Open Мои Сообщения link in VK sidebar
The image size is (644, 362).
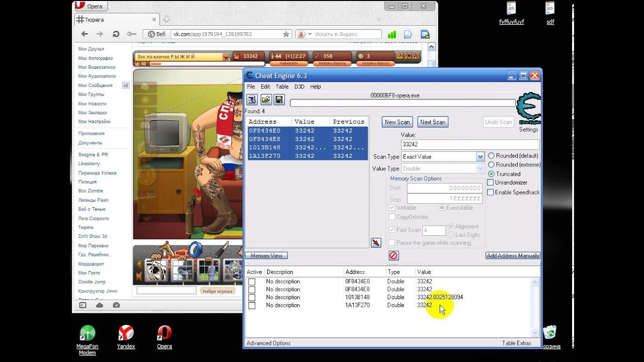tap(95, 85)
